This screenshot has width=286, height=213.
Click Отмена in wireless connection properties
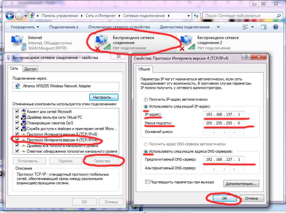[111, 202]
